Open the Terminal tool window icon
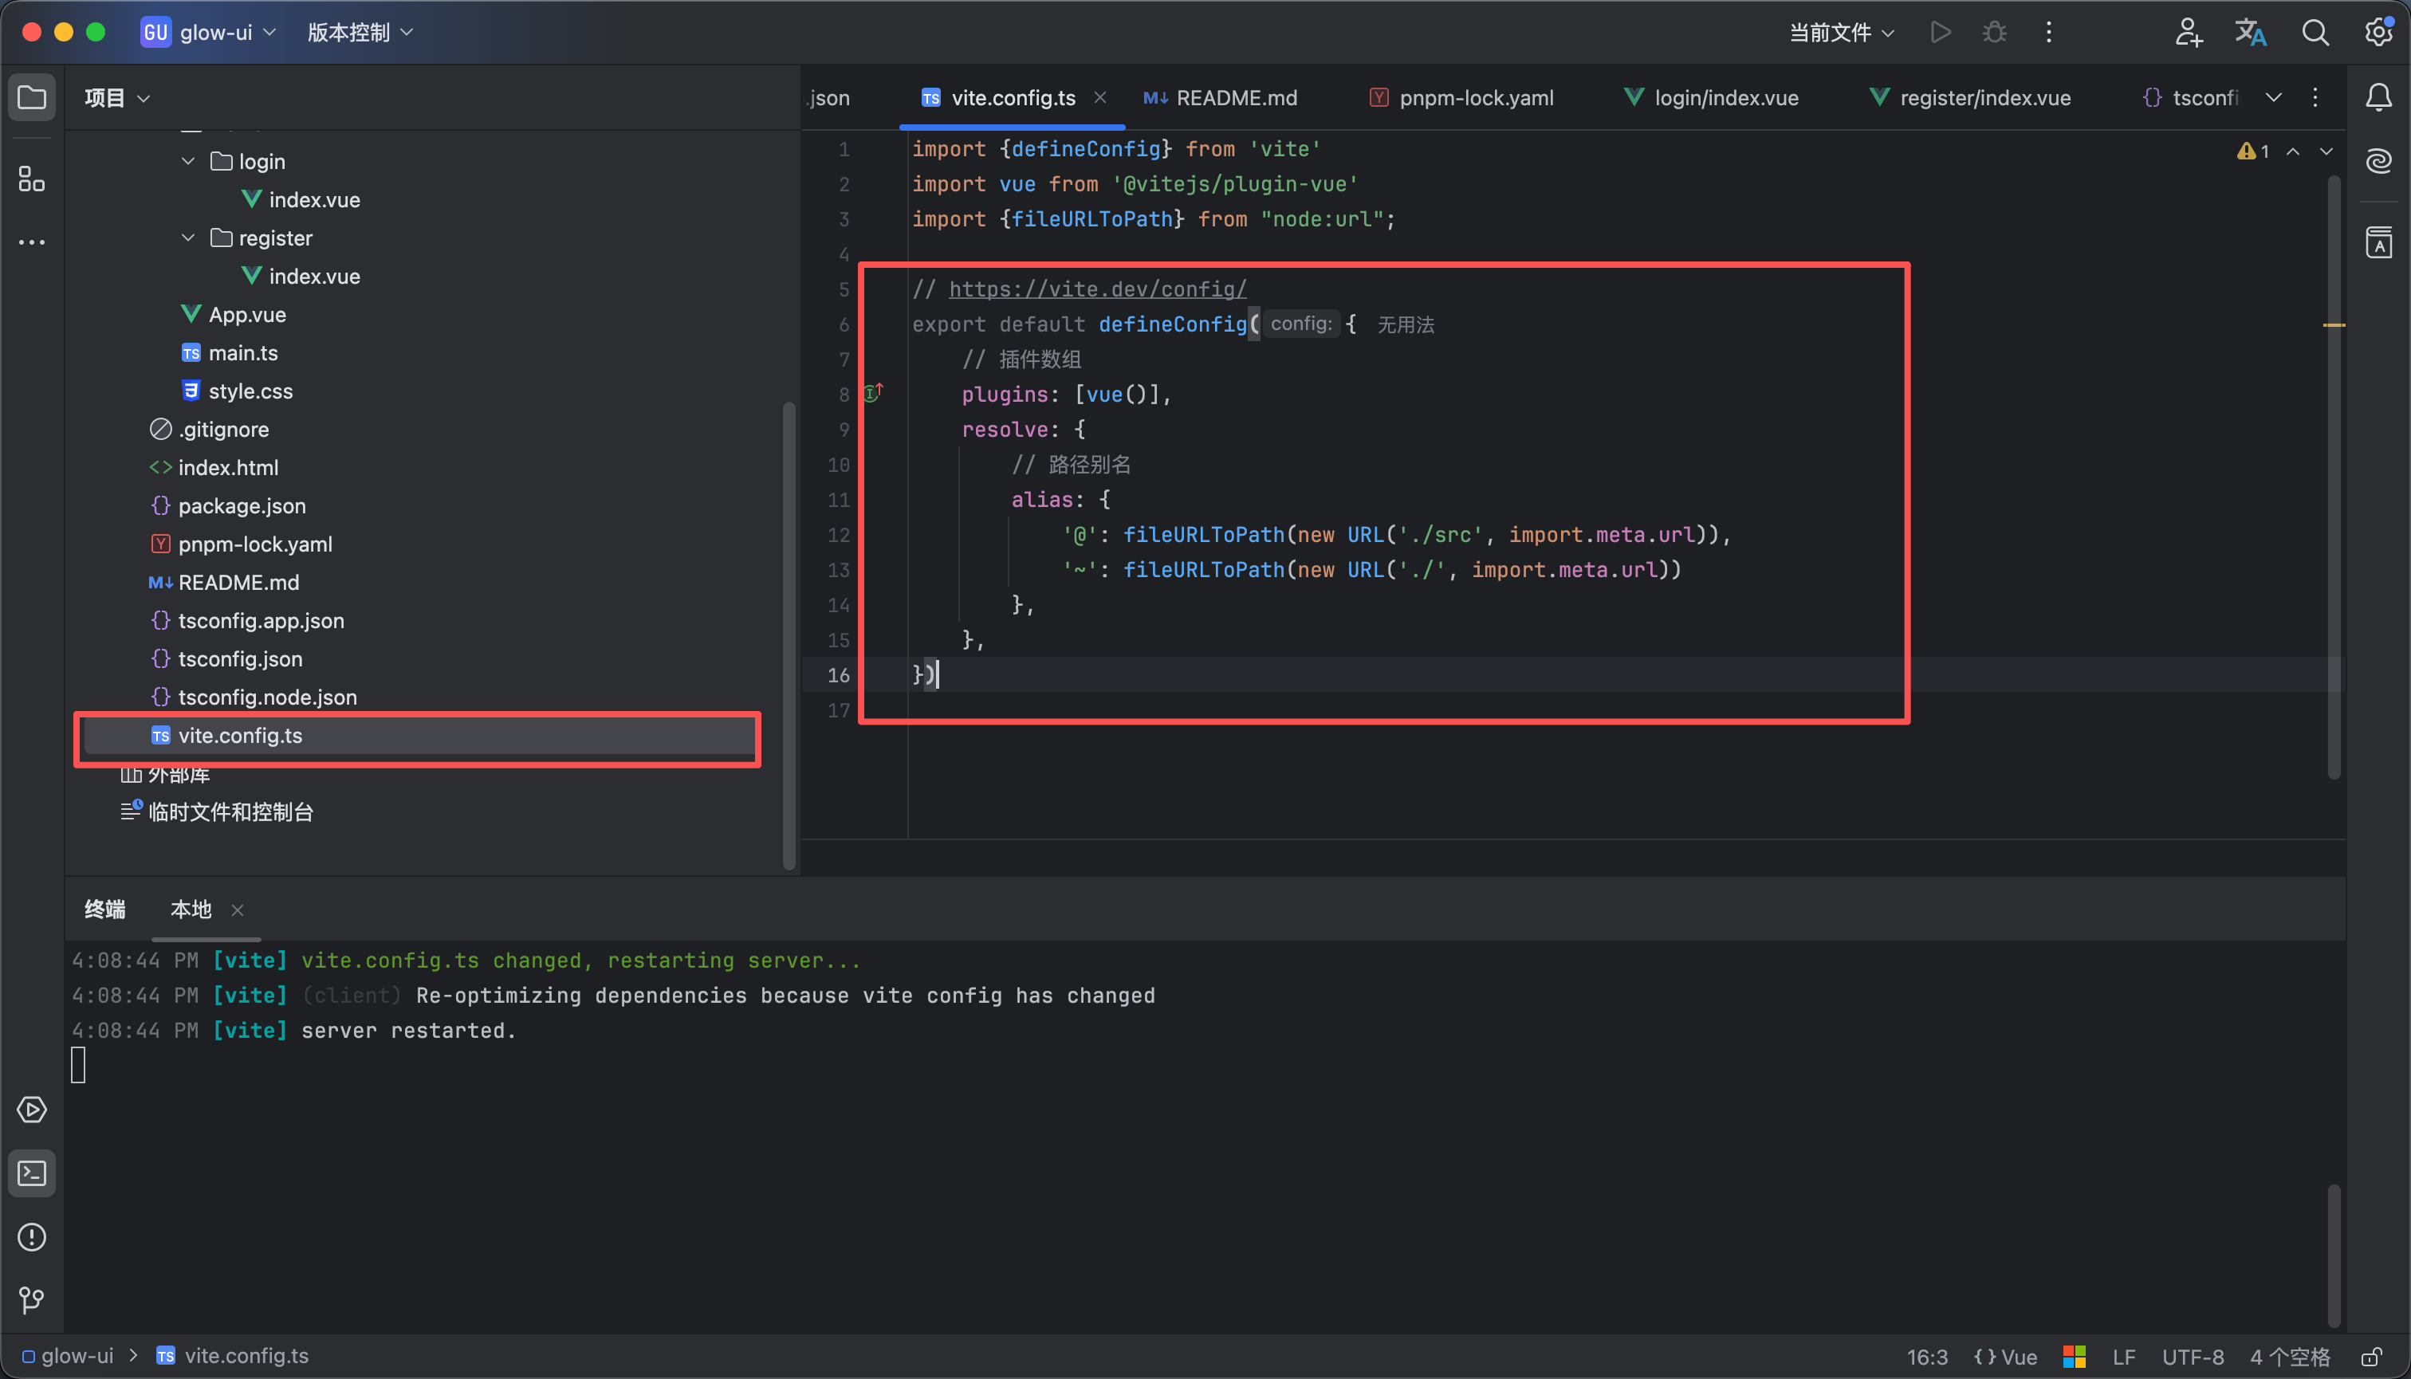 (31, 1173)
